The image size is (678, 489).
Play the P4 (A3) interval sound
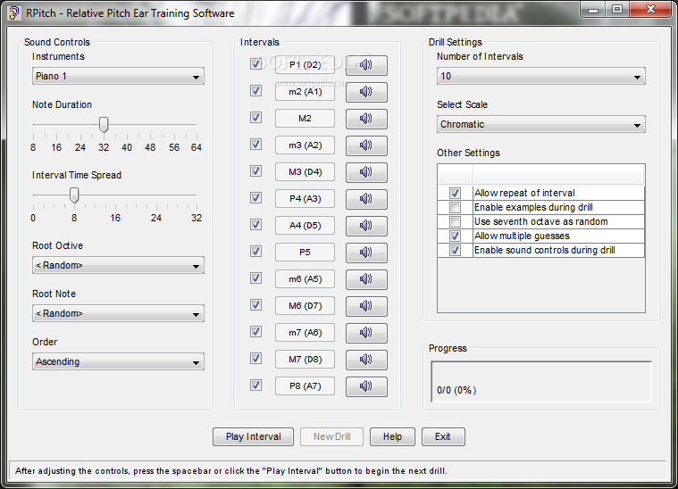pyautogui.click(x=366, y=199)
